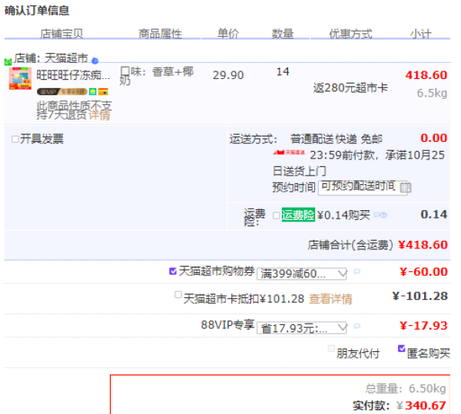
Task: Tick the 天猫超市卡抵扣 checkbox
Action: [x=178, y=294]
